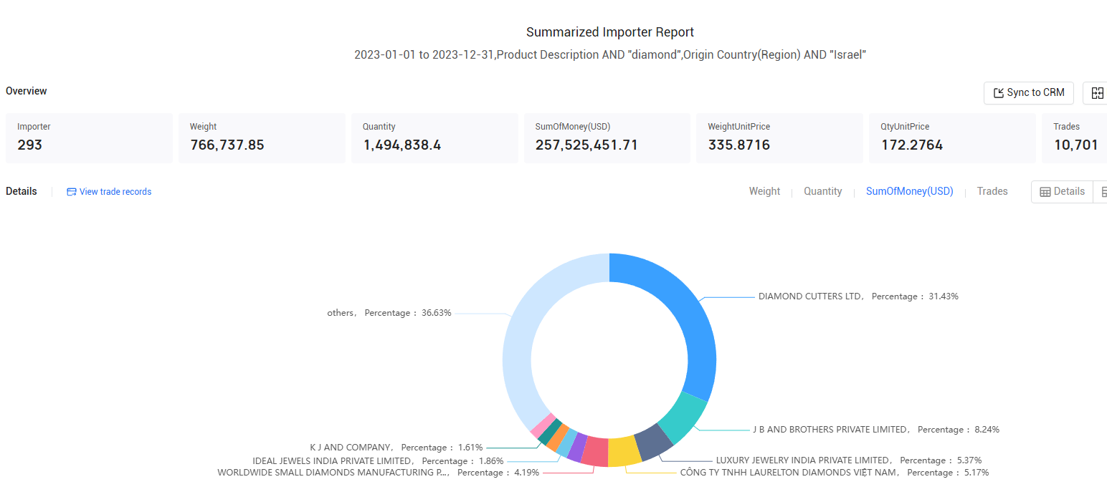Click the red WORLDWIDE SMALL DIAMONDS segment
1107x502 pixels.
point(594,451)
